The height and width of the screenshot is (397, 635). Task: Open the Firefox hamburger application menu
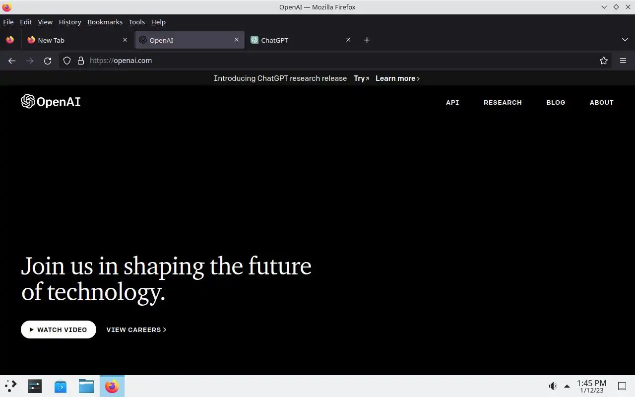(x=623, y=61)
